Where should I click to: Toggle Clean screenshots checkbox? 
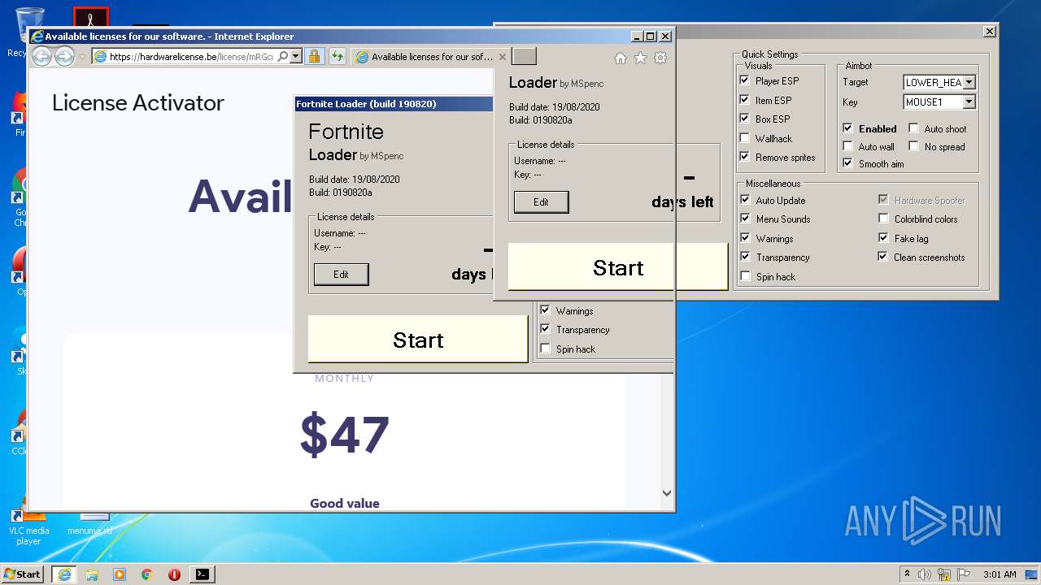(883, 257)
